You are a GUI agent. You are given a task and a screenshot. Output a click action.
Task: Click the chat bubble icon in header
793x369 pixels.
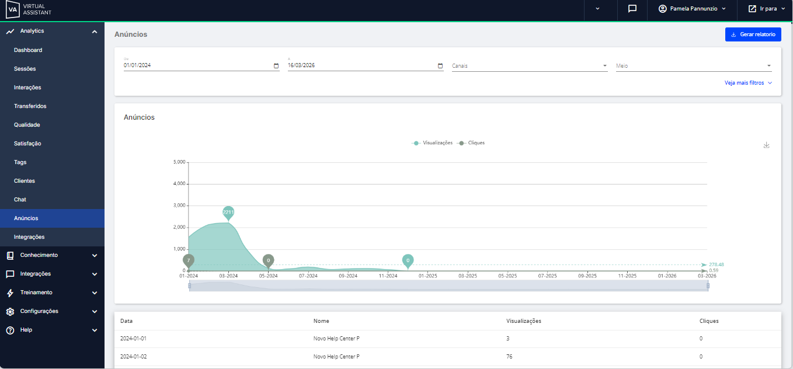tap(632, 9)
